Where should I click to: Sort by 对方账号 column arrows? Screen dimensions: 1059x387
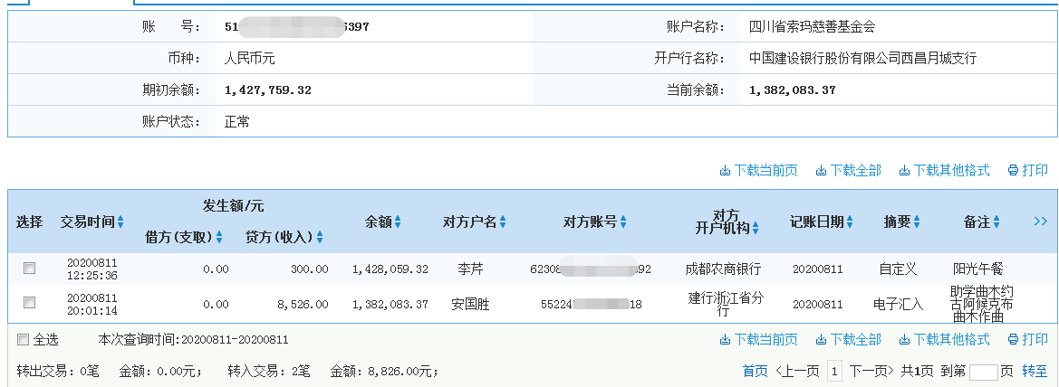[x=622, y=222]
